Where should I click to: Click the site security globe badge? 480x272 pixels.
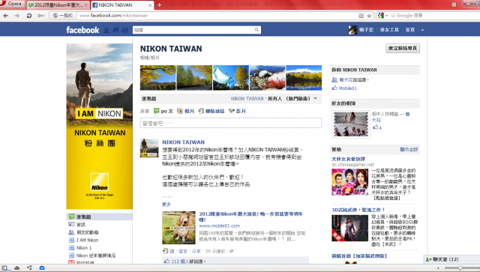click(x=62, y=15)
